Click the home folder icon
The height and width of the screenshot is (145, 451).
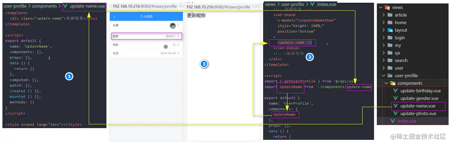pyautogui.click(x=390, y=23)
